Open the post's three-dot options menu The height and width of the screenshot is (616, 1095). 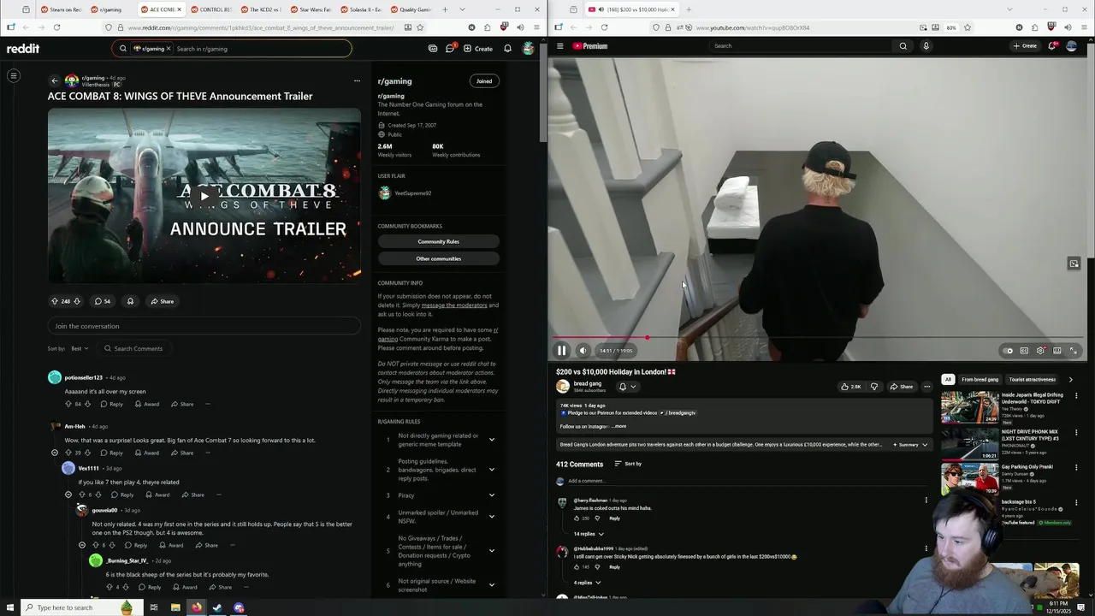[357, 81]
